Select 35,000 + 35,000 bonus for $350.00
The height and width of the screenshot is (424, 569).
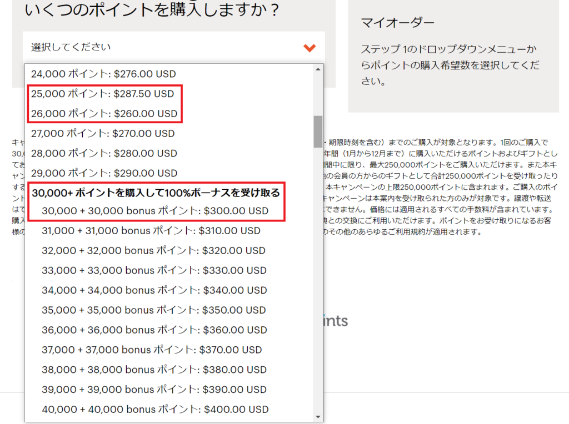pyautogui.click(x=154, y=310)
